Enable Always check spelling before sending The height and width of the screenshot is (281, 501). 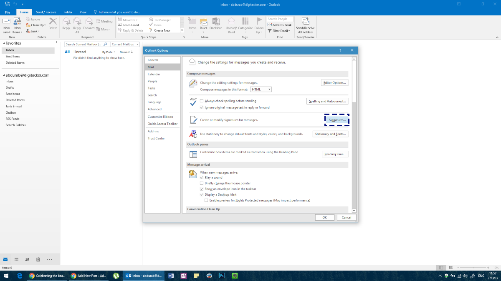coord(202,101)
